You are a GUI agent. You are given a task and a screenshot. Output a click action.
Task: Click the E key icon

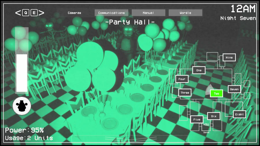point(34,13)
